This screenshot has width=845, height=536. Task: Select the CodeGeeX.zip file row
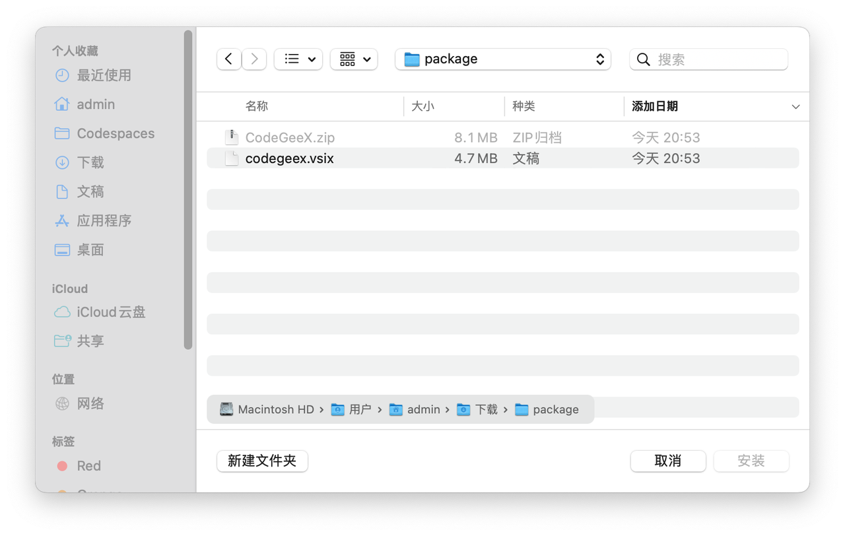point(503,137)
